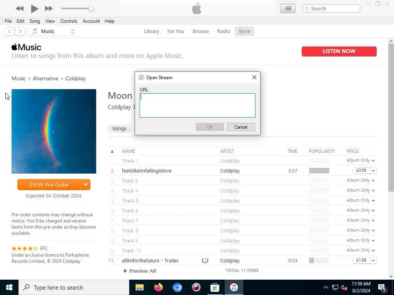Click Cancel in the Open Stream dialog

241,127
